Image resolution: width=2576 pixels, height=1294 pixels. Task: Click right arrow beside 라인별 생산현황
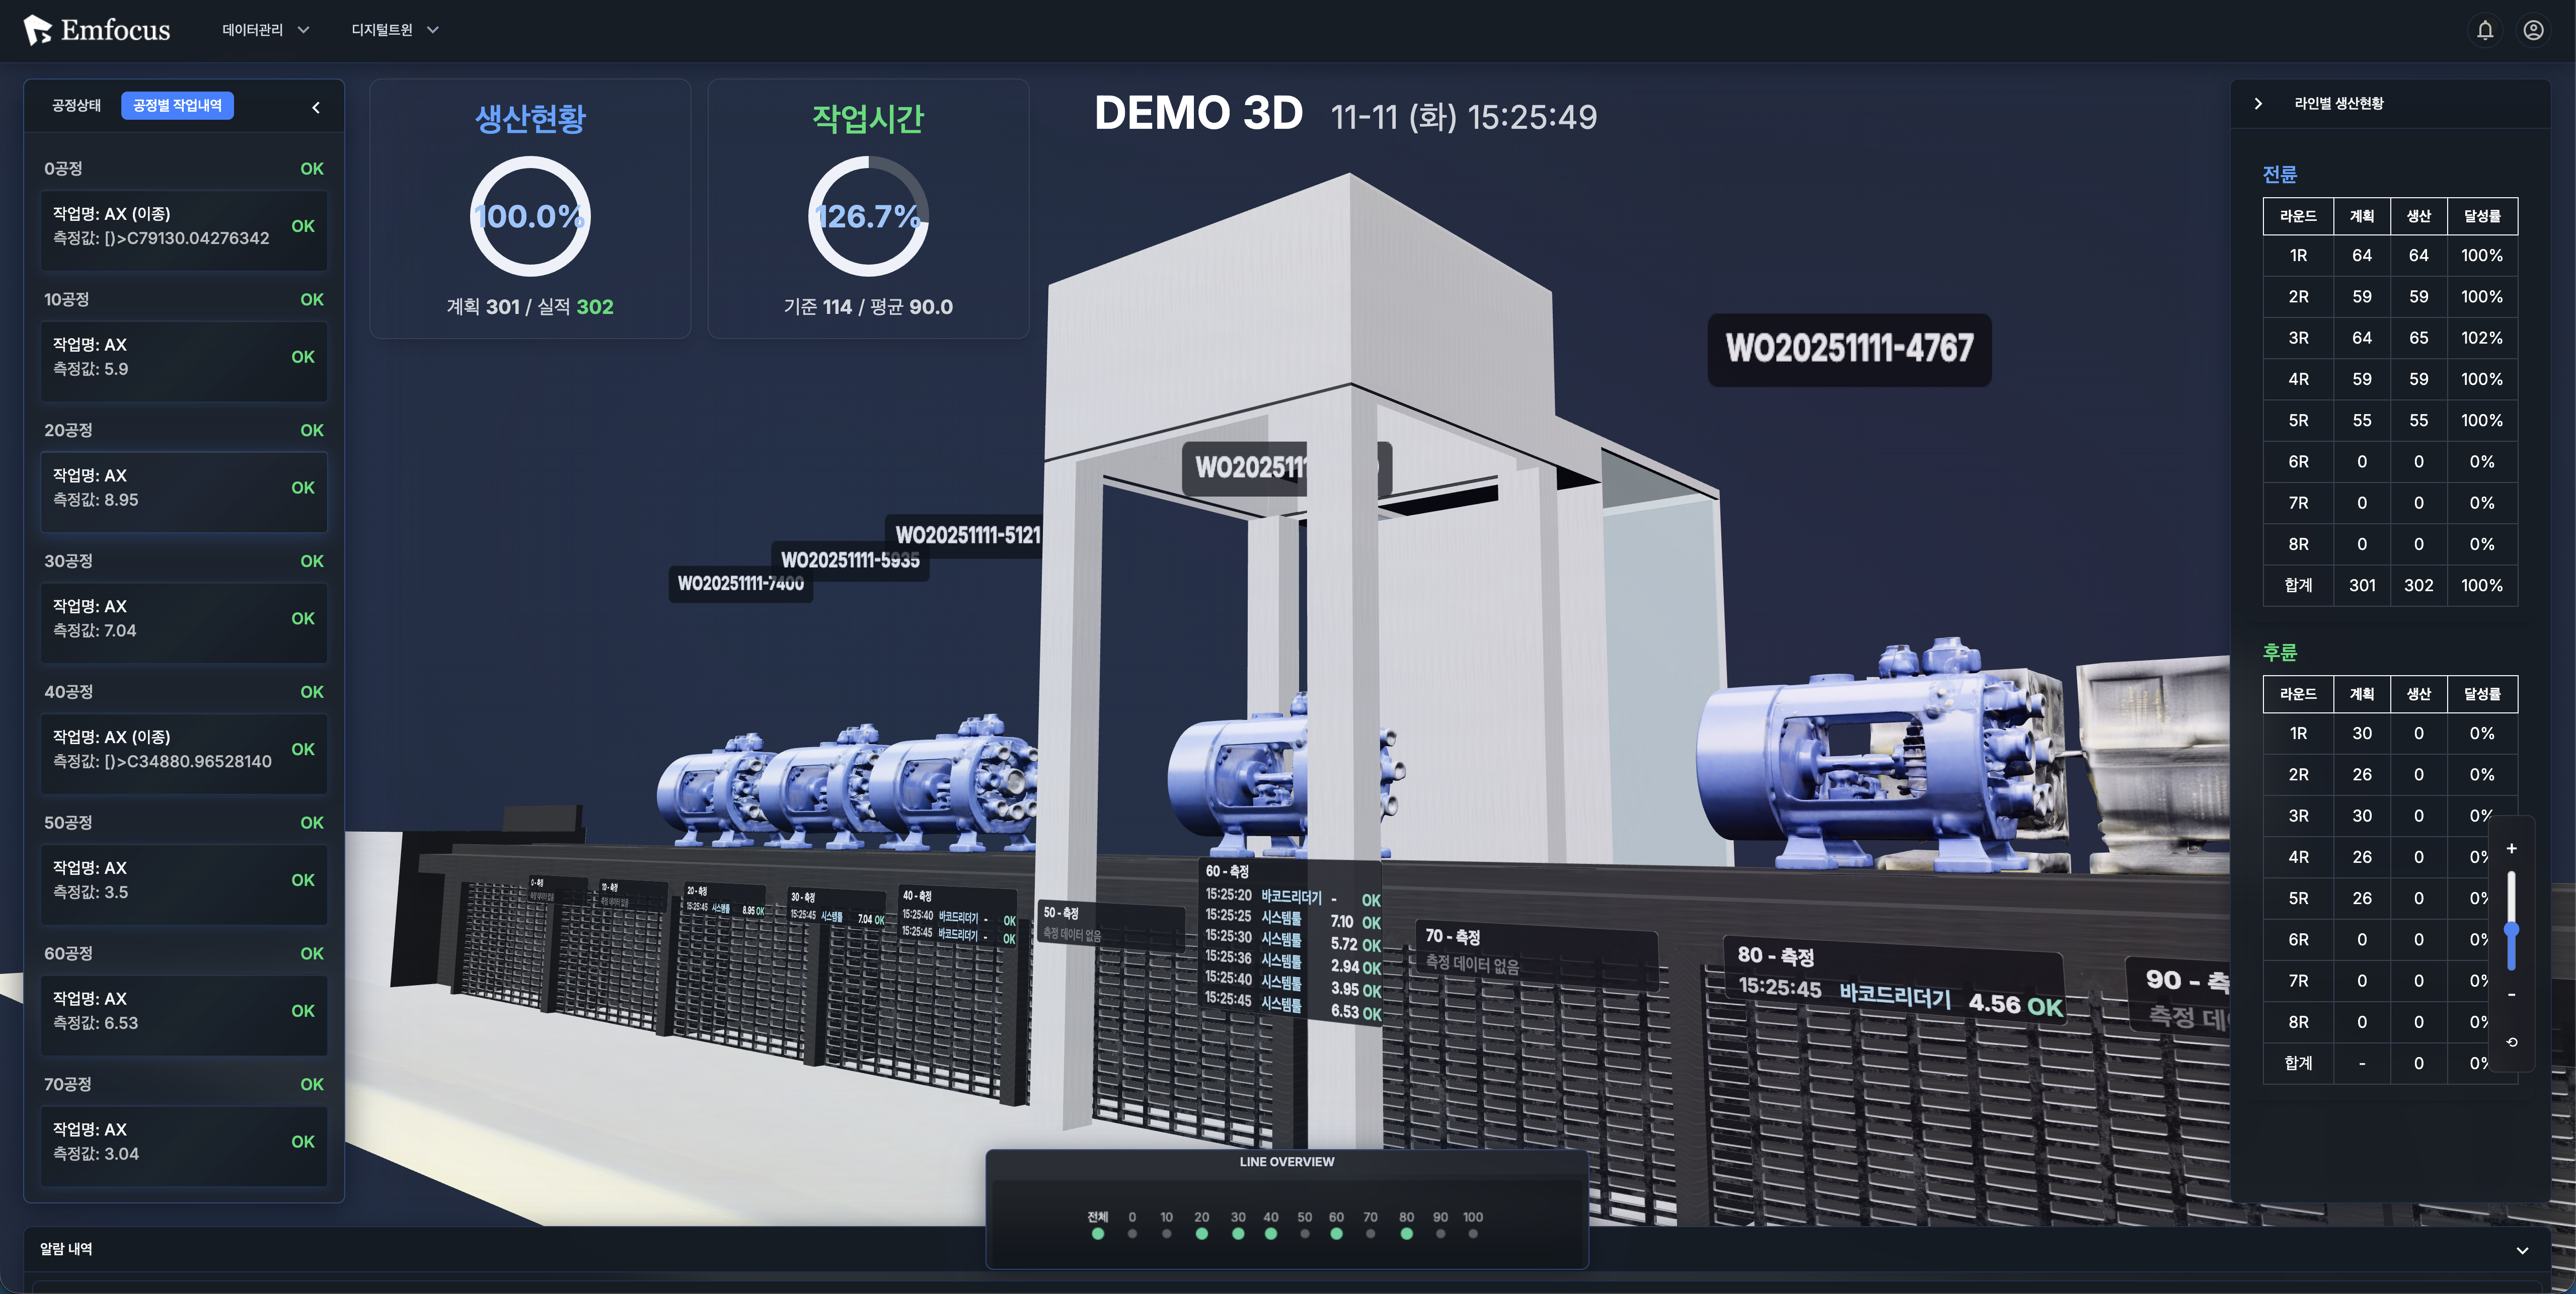[x=2258, y=104]
